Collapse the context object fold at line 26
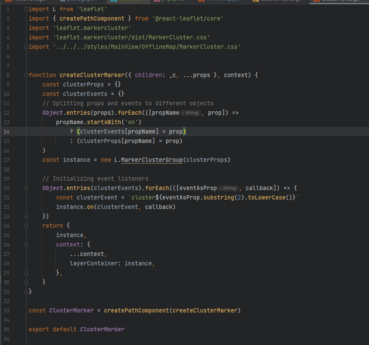369x345 pixels. click(26, 244)
